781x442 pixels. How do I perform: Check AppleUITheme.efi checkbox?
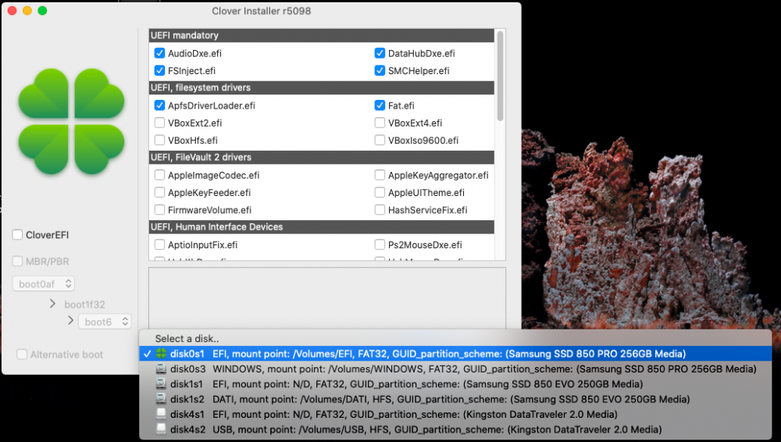coord(380,193)
